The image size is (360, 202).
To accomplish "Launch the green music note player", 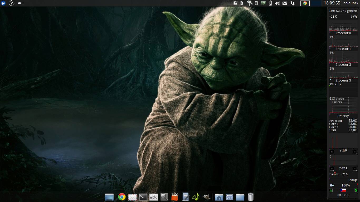I will pyautogui.click(x=196, y=197).
